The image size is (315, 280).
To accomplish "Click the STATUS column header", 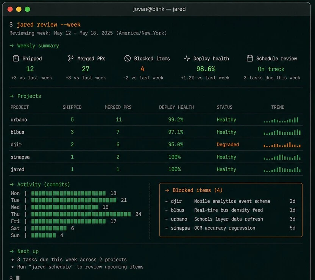I will click(225, 107).
